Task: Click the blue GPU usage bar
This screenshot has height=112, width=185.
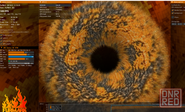Action: coord(21,57)
